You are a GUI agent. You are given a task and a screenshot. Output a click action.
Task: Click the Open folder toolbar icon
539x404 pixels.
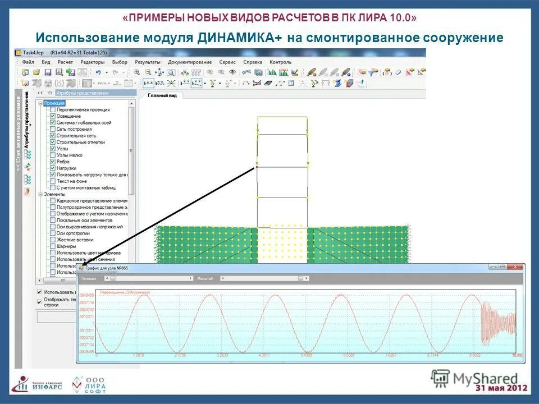coord(37,72)
